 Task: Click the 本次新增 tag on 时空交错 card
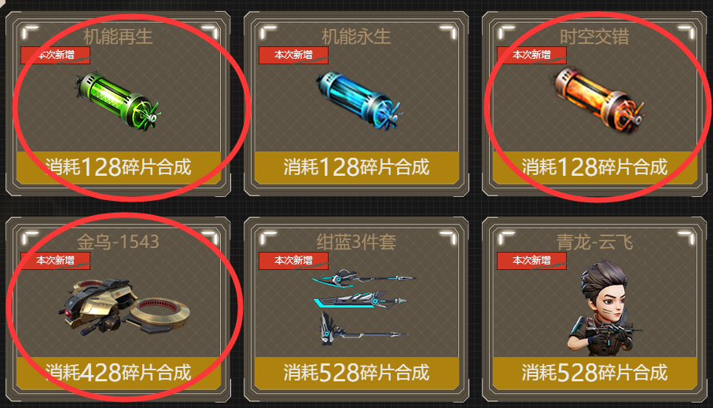(531, 55)
